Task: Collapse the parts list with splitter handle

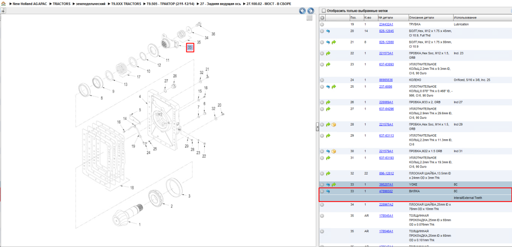Action: [x=317, y=128]
